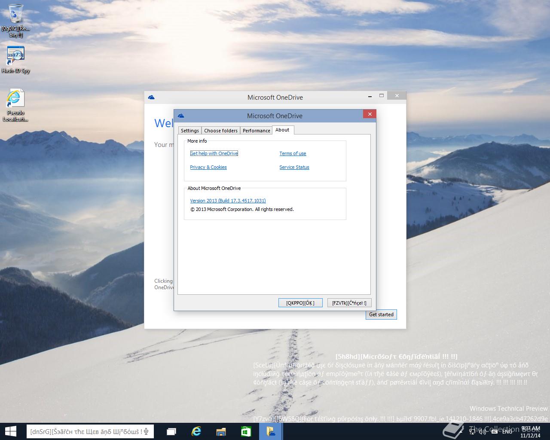Image resolution: width=550 pixels, height=440 pixels.
Task: Click the copyright 2013 Microsoft Corporation text
Action: pos(242,209)
